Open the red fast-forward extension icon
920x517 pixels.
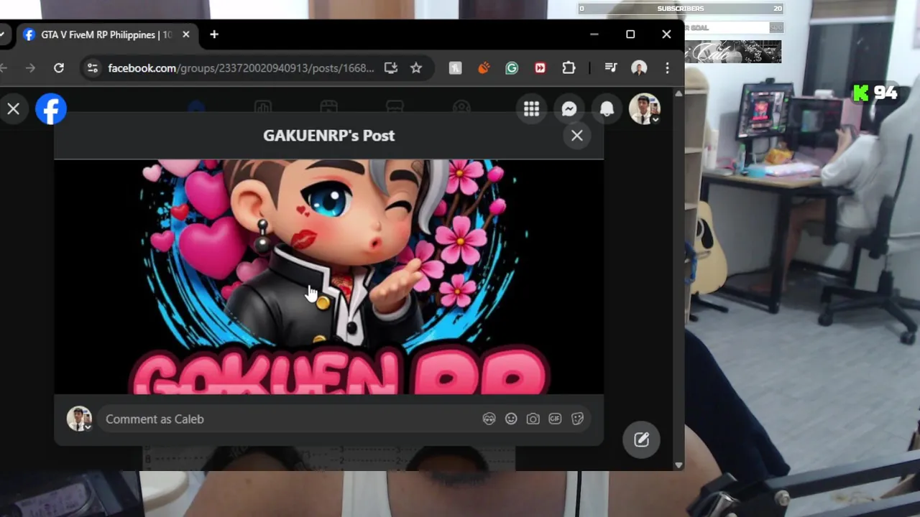pos(540,67)
